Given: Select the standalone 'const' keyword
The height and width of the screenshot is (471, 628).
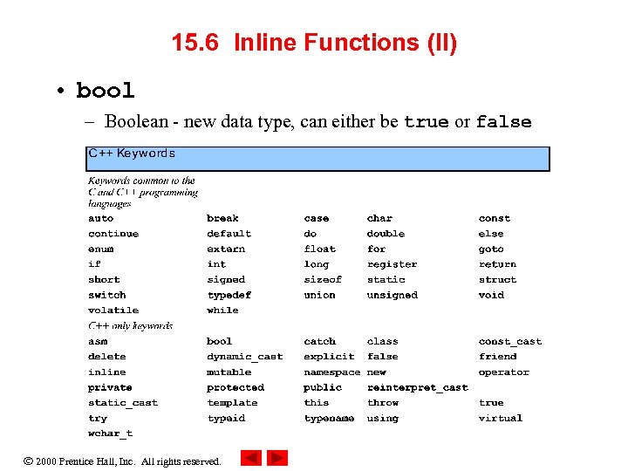Looking at the screenshot, I should coord(495,219).
